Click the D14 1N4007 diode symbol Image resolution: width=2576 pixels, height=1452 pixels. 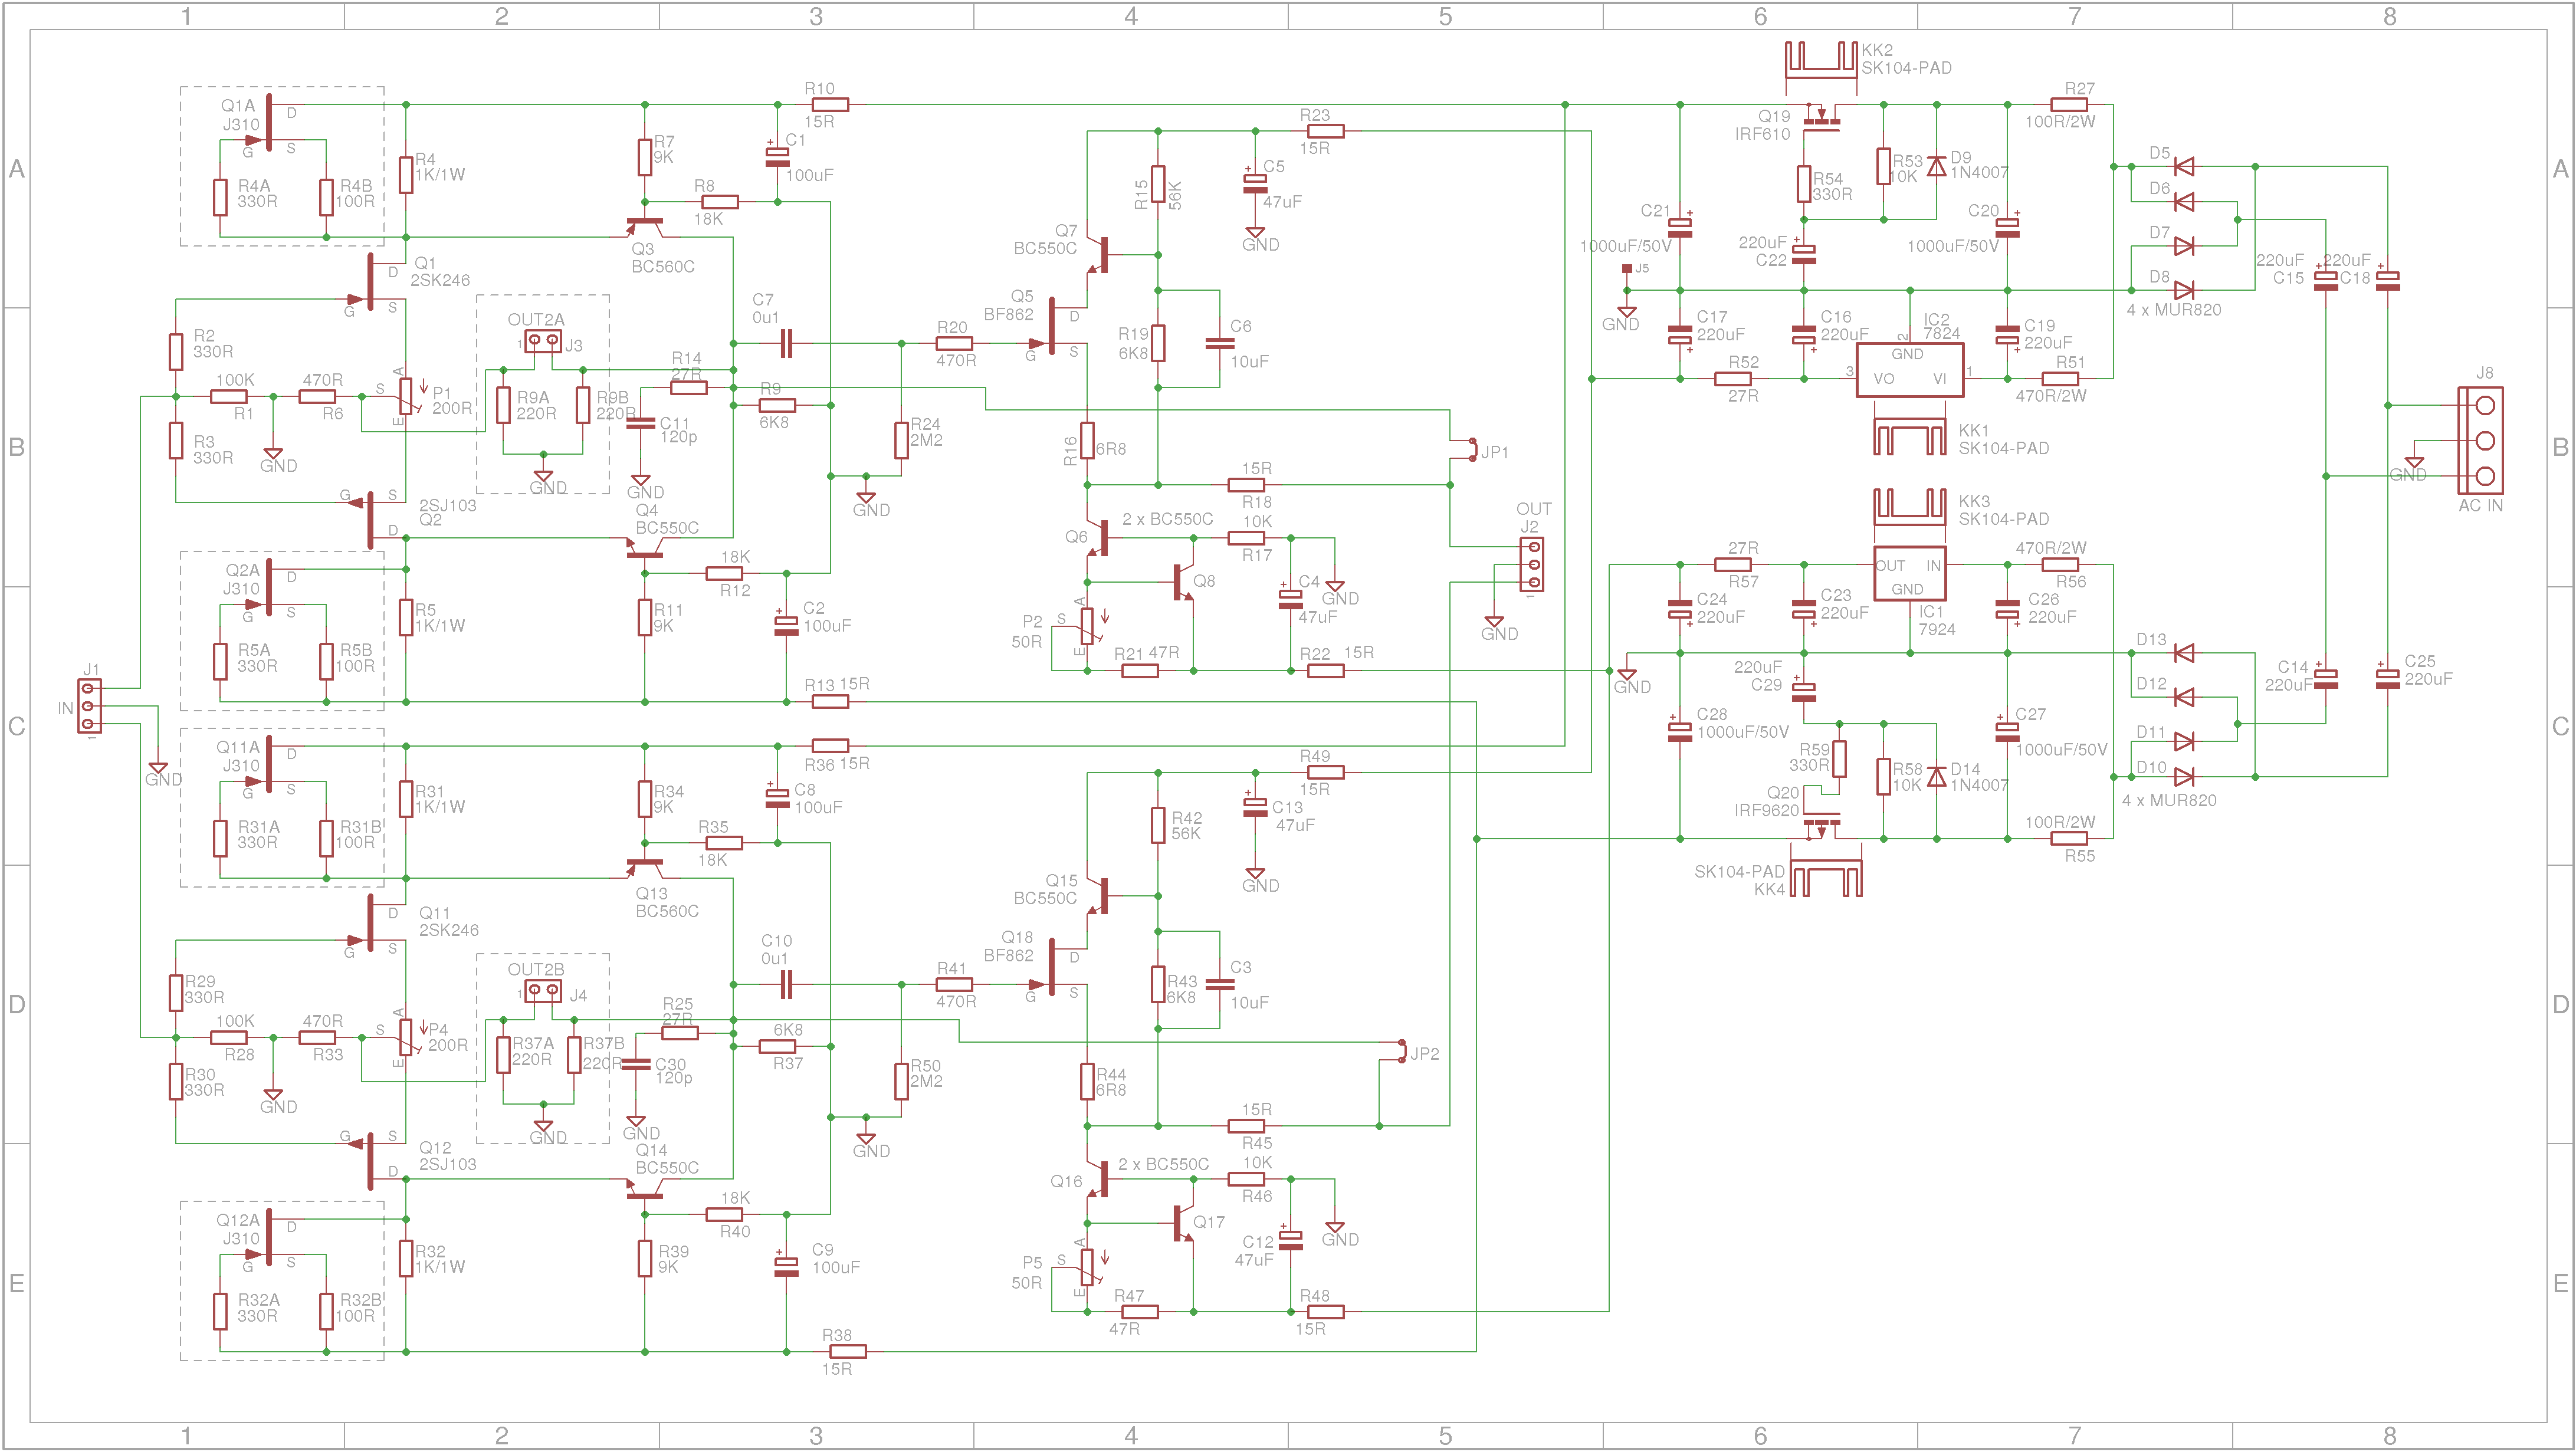click(1937, 776)
